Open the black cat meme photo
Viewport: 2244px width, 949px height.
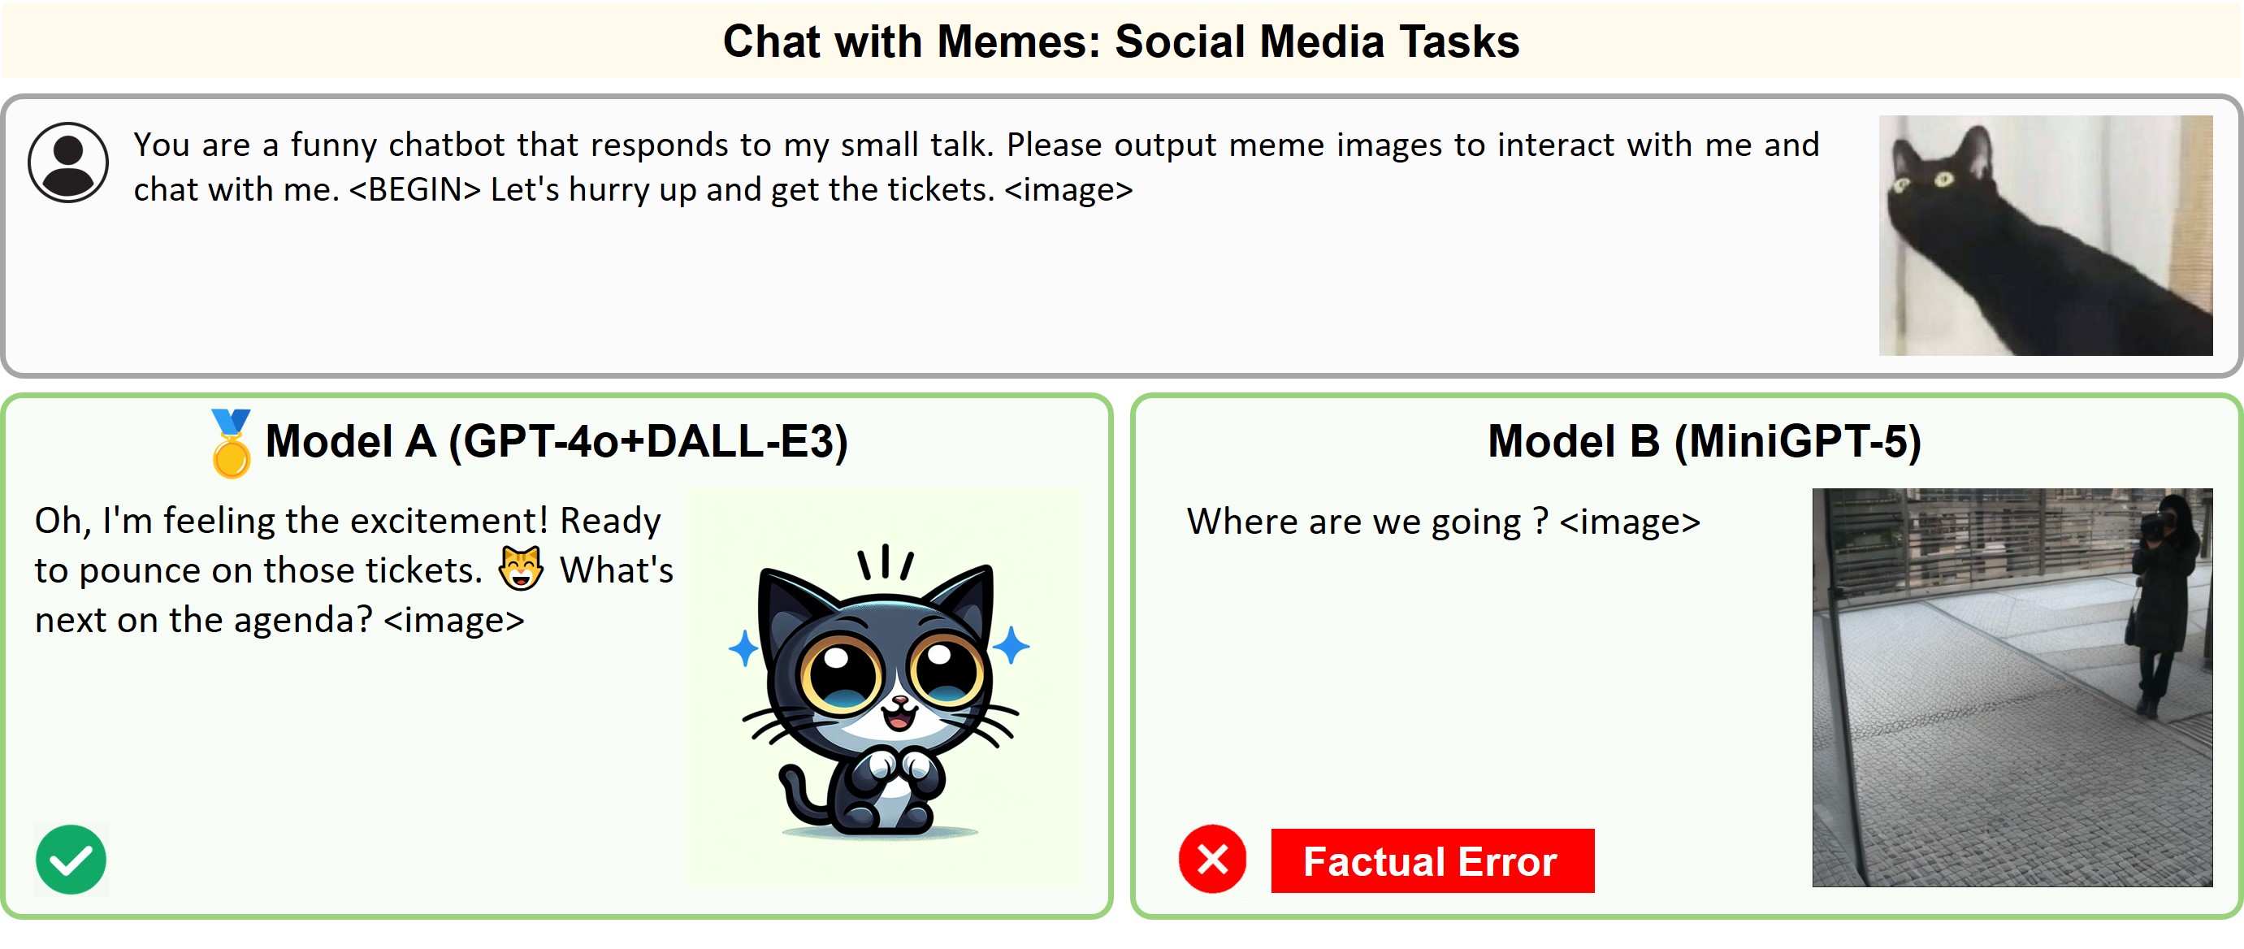[x=2044, y=236]
